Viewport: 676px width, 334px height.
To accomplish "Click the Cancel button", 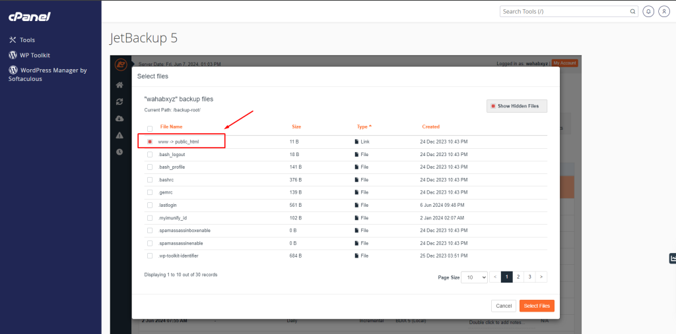I will coord(504,306).
